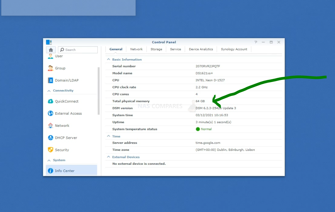Collapse the Connectivity section

[49, 91]
